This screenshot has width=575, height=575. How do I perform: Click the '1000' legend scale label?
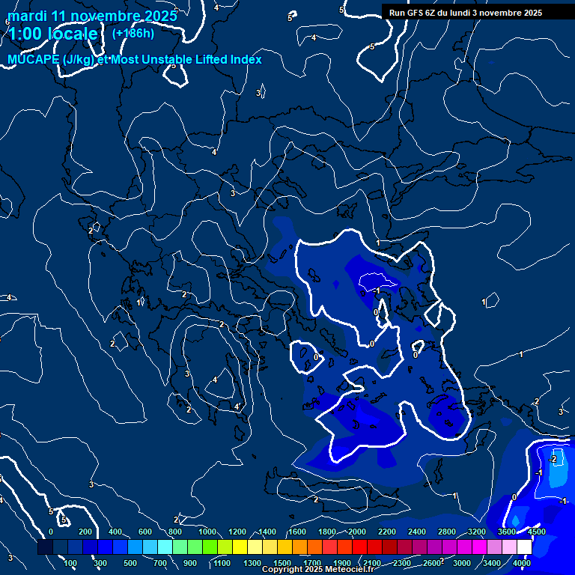(x=207, y=532)
